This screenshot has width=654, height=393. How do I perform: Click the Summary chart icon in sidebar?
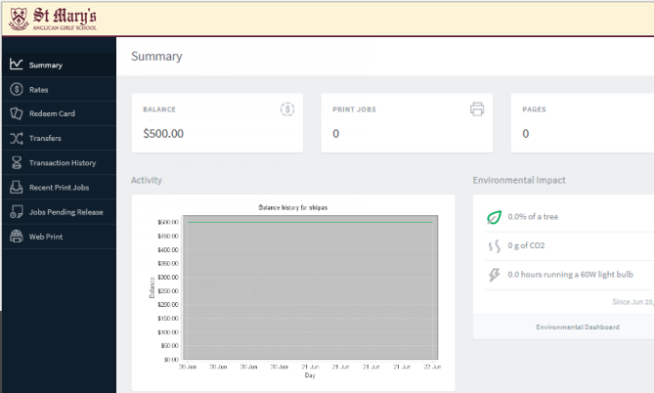[17, 64]
